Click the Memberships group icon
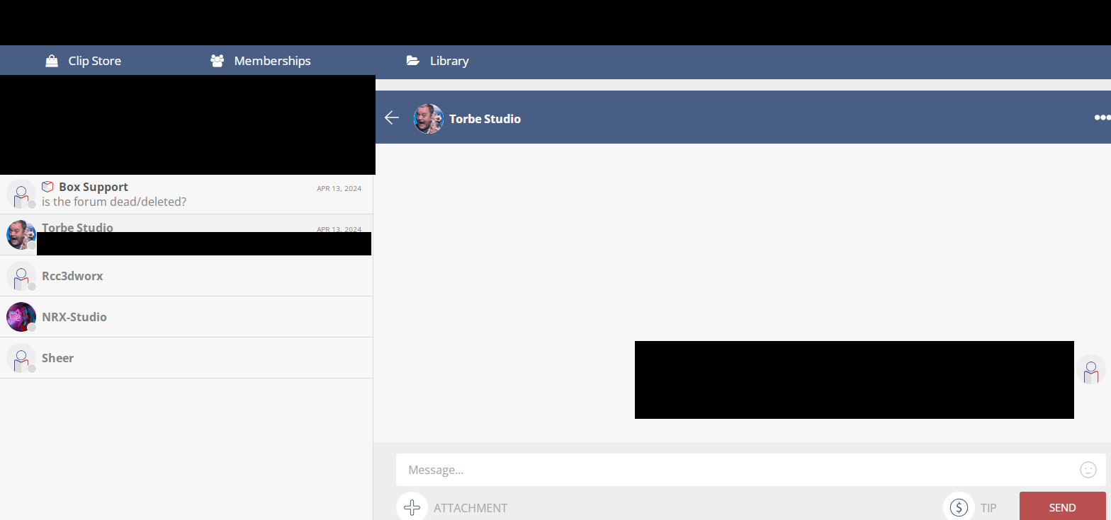The width and height of the screenshot is (1111, 520). (x=218, y=61)
